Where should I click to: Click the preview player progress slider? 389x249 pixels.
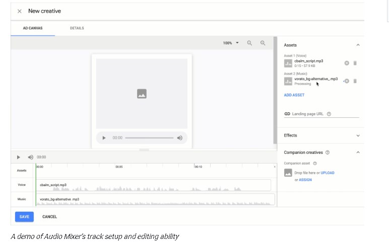coord(149,138)
